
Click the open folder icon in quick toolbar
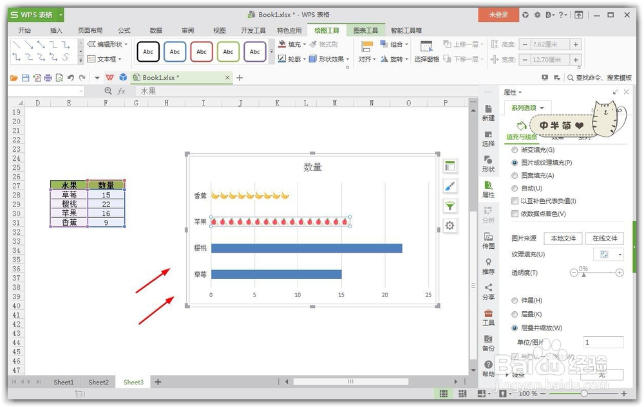coord(14,77)
